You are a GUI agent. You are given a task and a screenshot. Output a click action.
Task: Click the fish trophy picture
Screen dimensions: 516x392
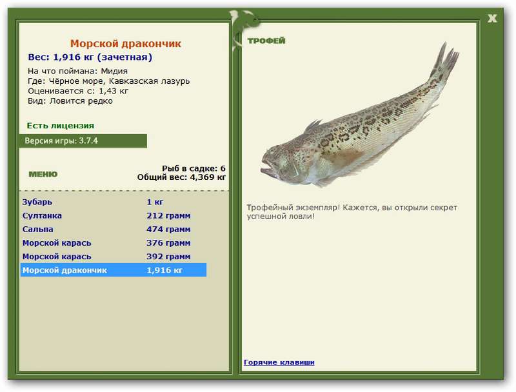pos(360,115)
